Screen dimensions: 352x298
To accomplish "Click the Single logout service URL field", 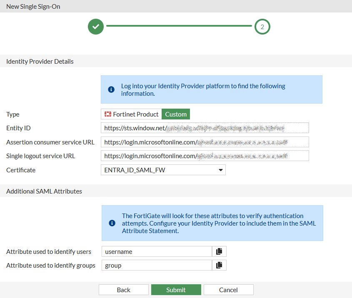I will pos(205,156).
